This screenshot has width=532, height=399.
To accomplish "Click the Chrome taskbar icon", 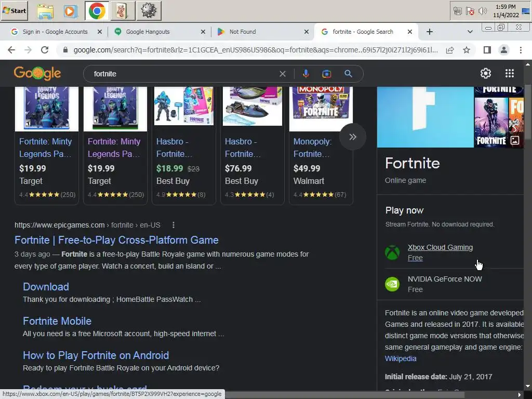I will (97, 11).
